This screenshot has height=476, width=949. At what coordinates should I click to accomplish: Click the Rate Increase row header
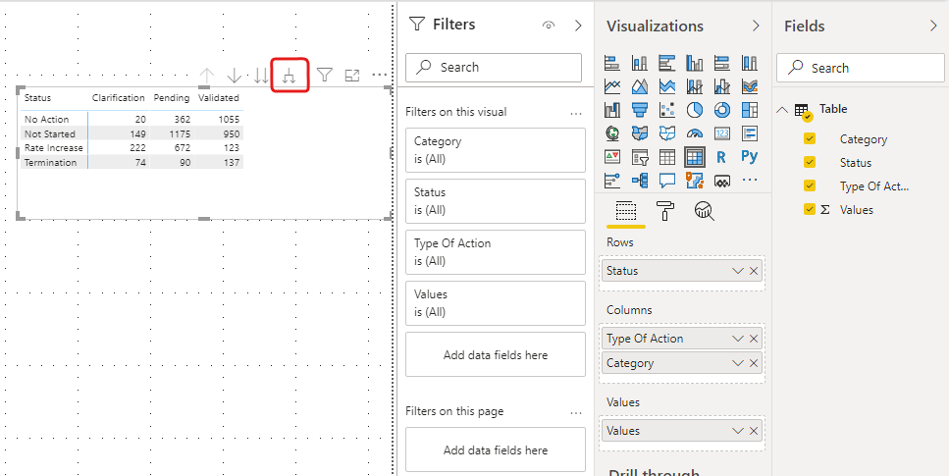coord(54,148)
